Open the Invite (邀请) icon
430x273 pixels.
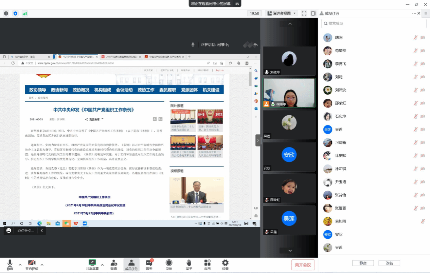click(x=113, y=263)
